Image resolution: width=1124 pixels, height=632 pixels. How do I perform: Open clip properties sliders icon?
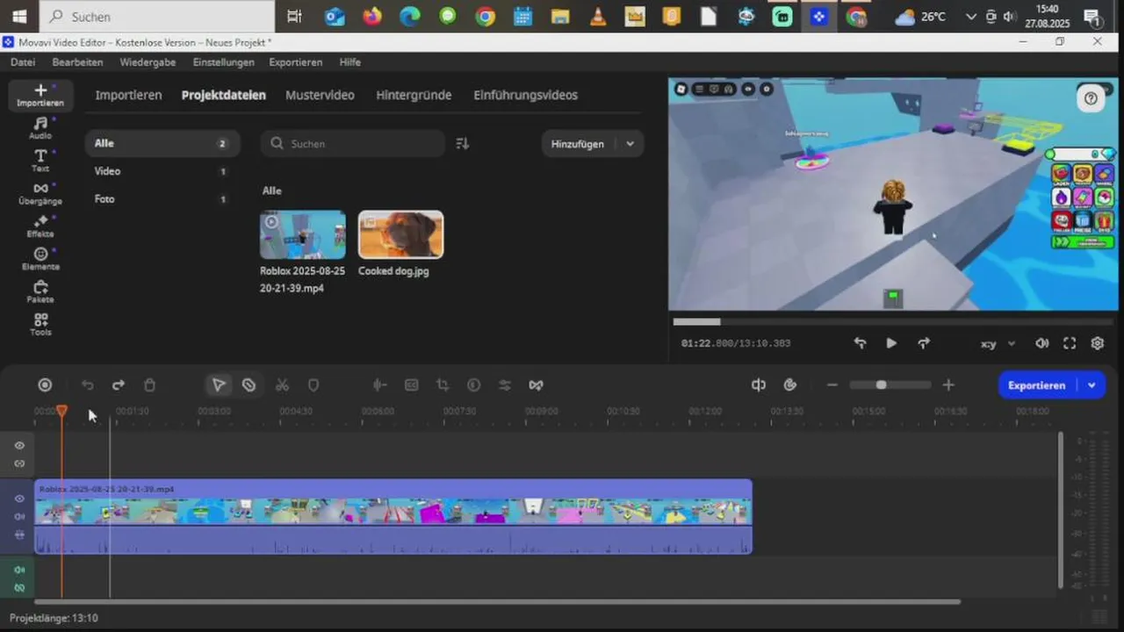coord(504,384)
